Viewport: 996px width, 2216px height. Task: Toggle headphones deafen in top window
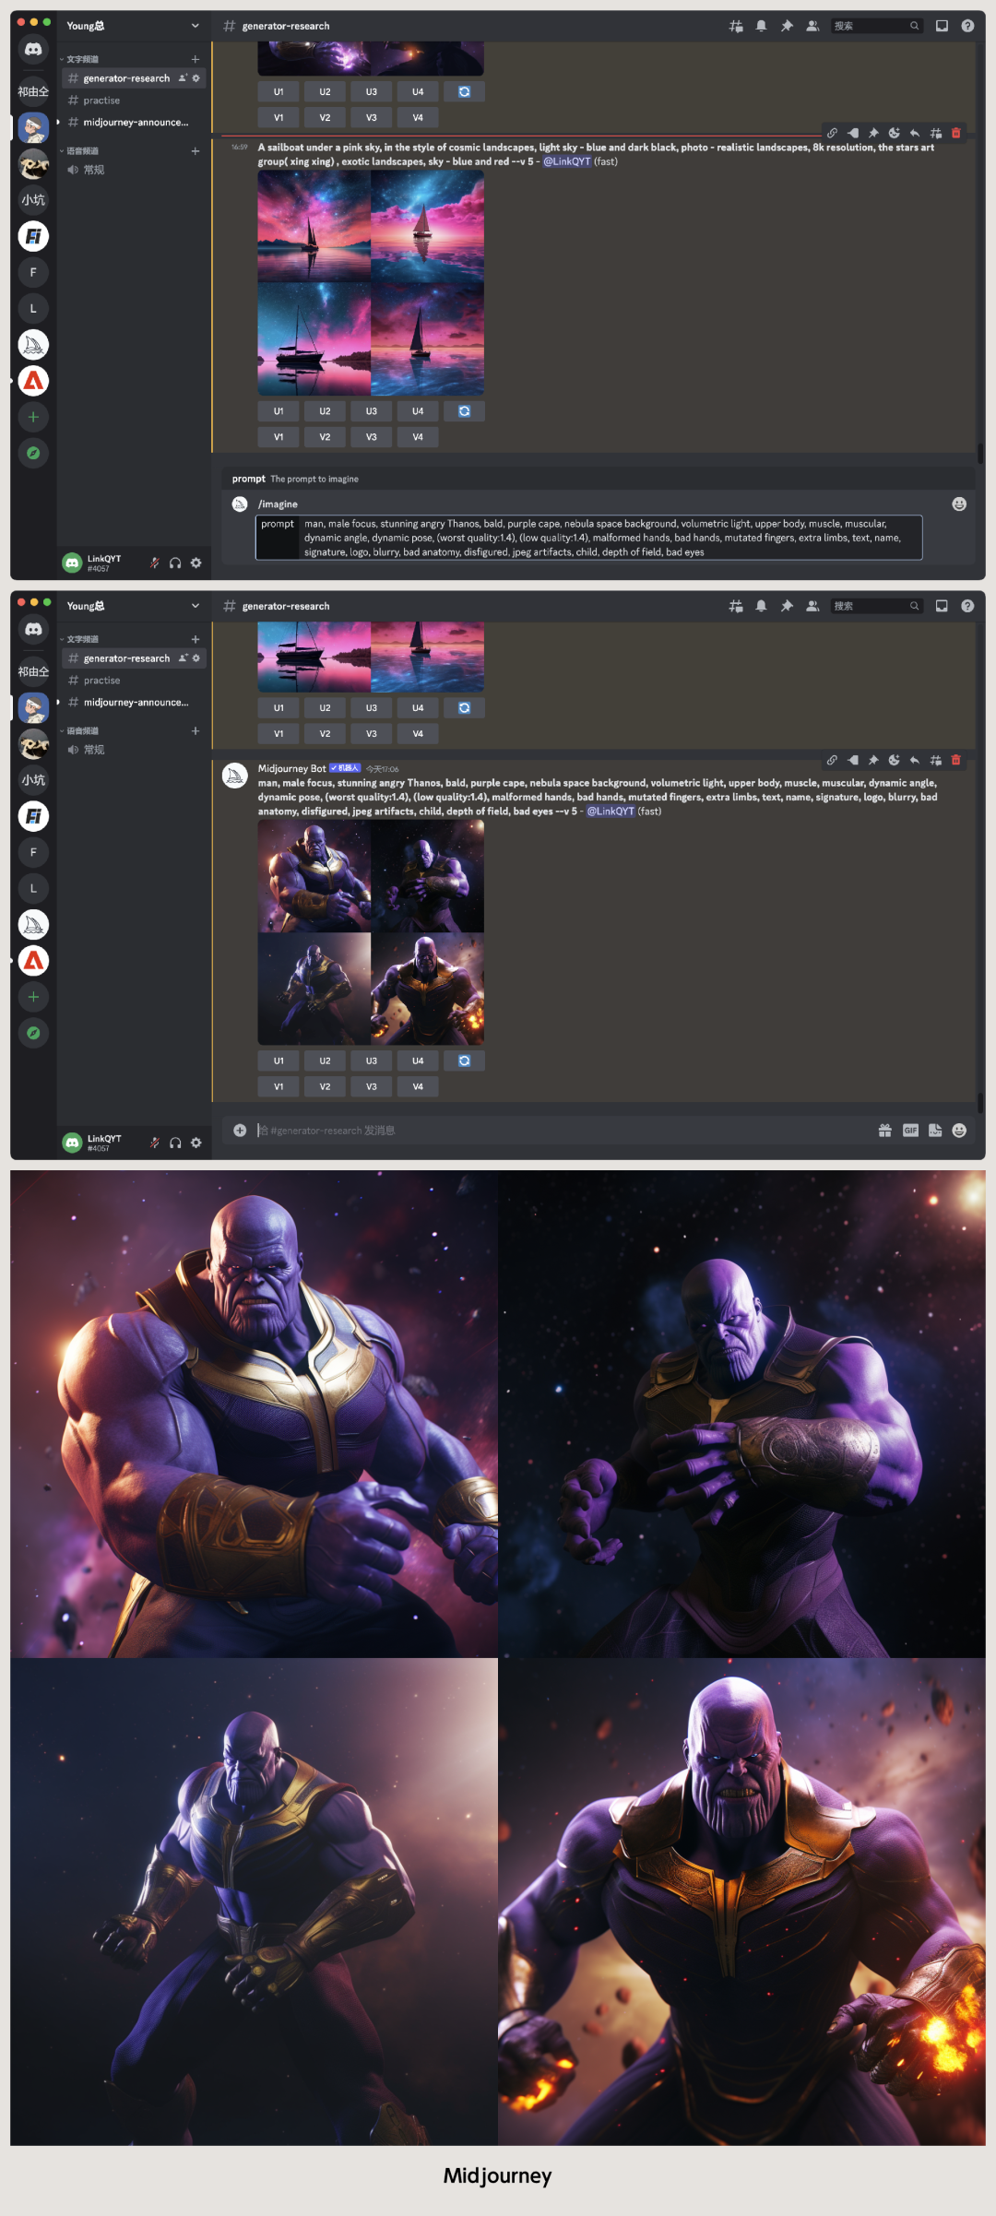tap(175, 563)
